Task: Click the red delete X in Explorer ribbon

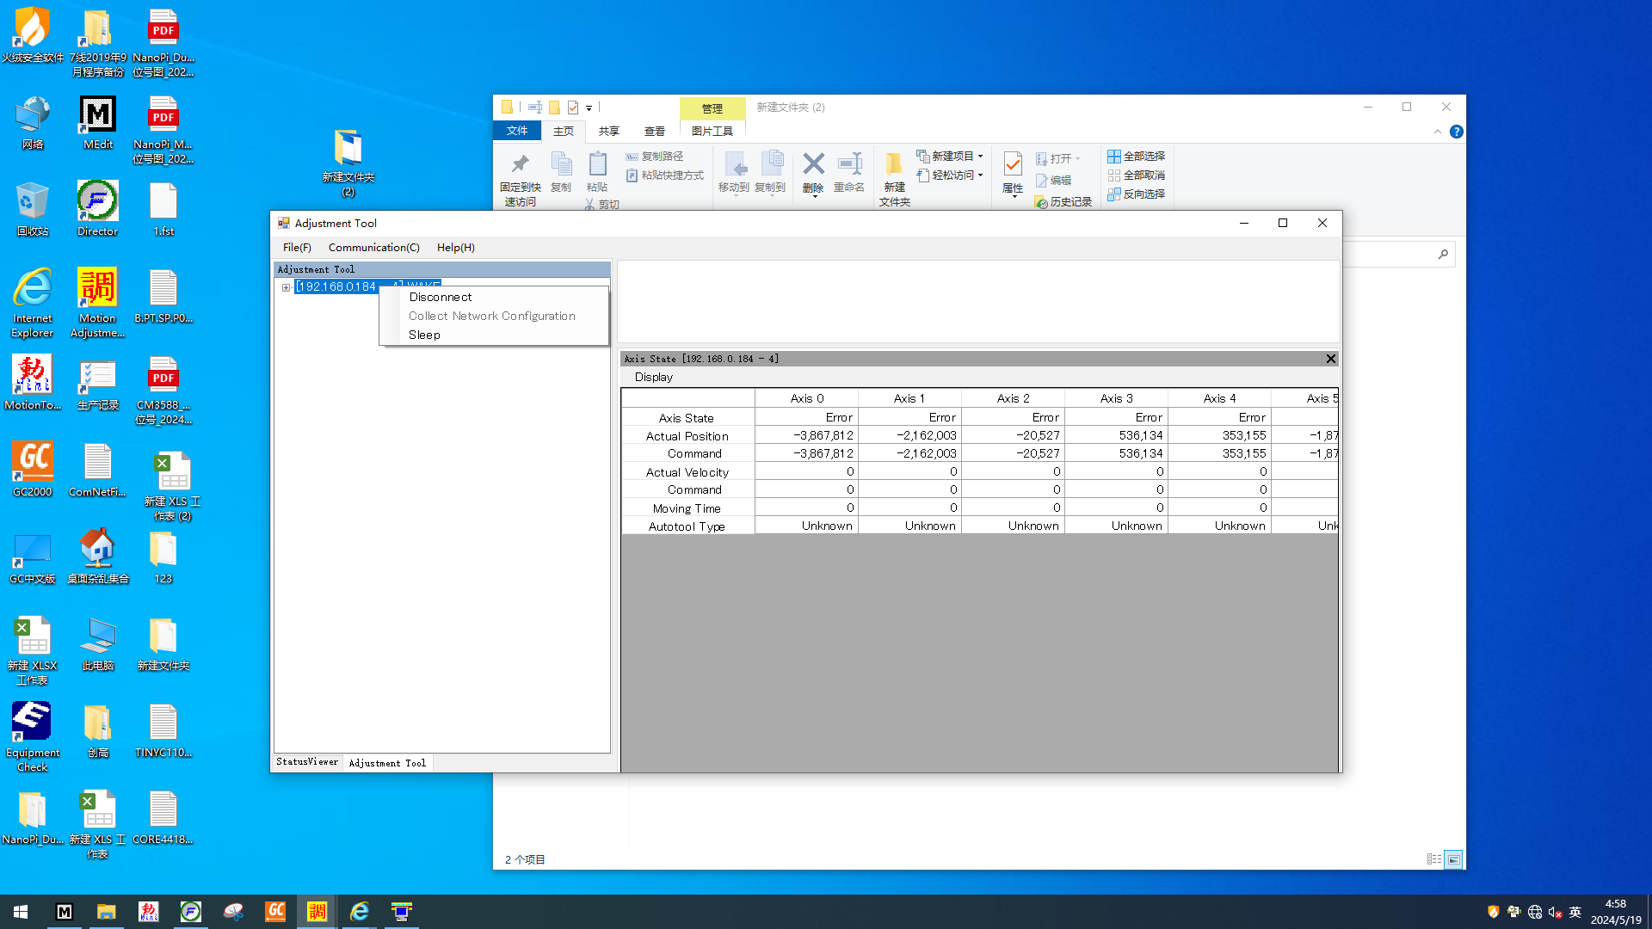Action: tap(813, 163)
